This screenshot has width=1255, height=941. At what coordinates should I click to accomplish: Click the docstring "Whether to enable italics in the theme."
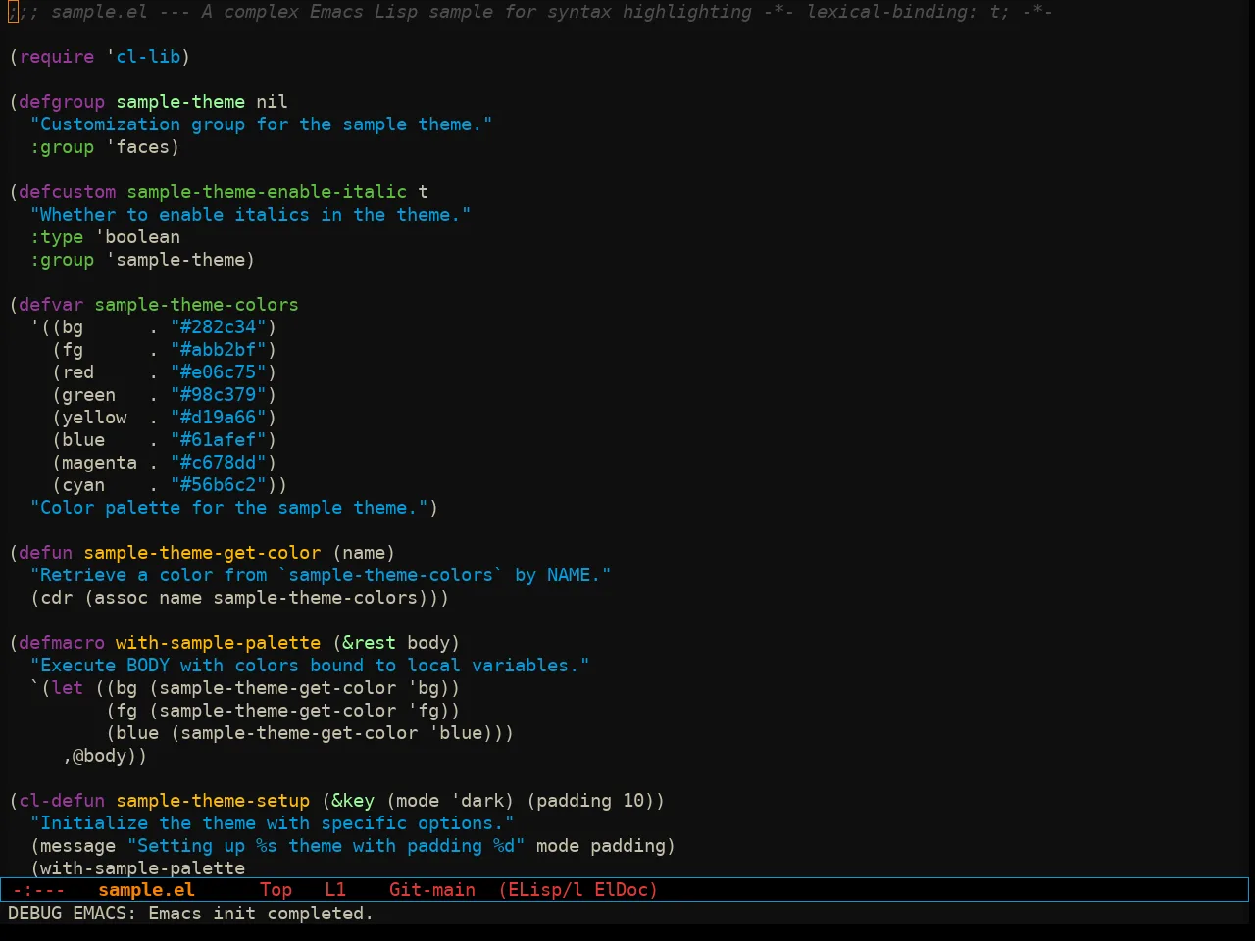point(250,215)
